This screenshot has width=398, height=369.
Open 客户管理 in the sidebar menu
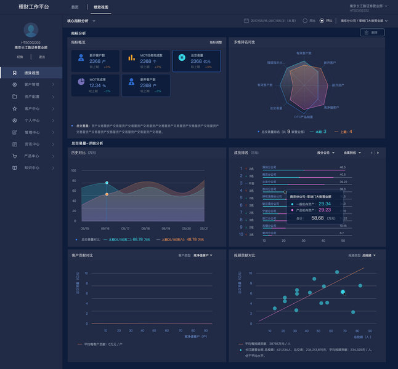(31, 85)
